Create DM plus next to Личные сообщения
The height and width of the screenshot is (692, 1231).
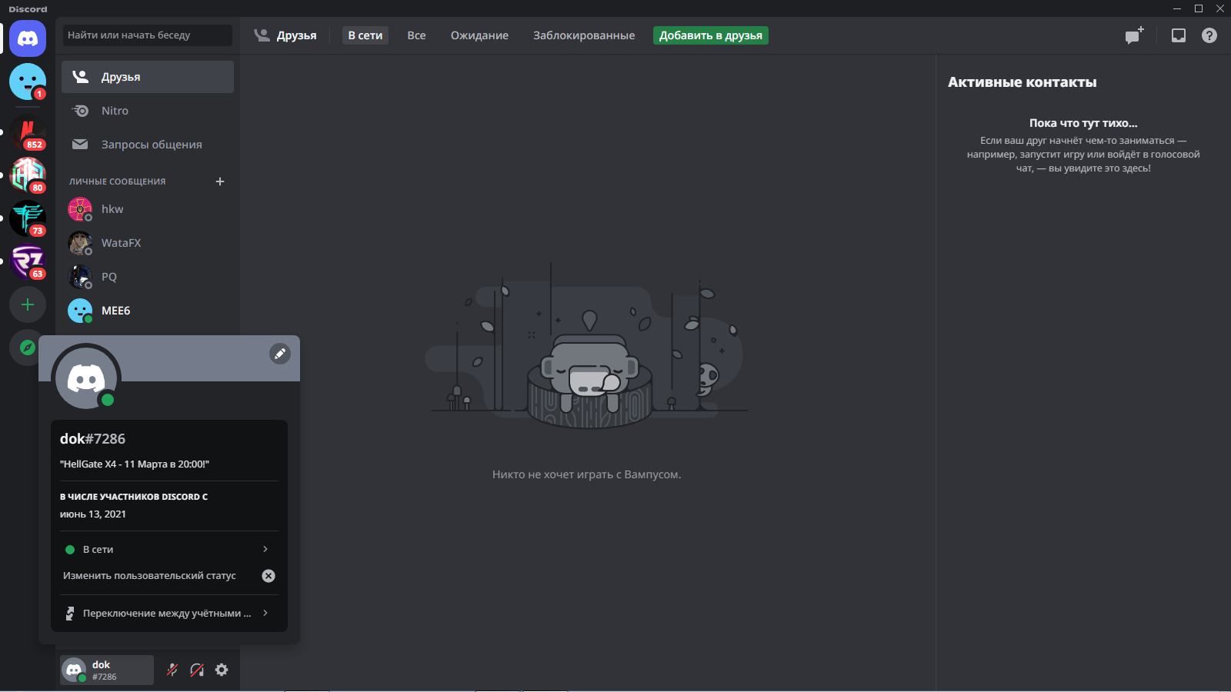coord(220,181)
